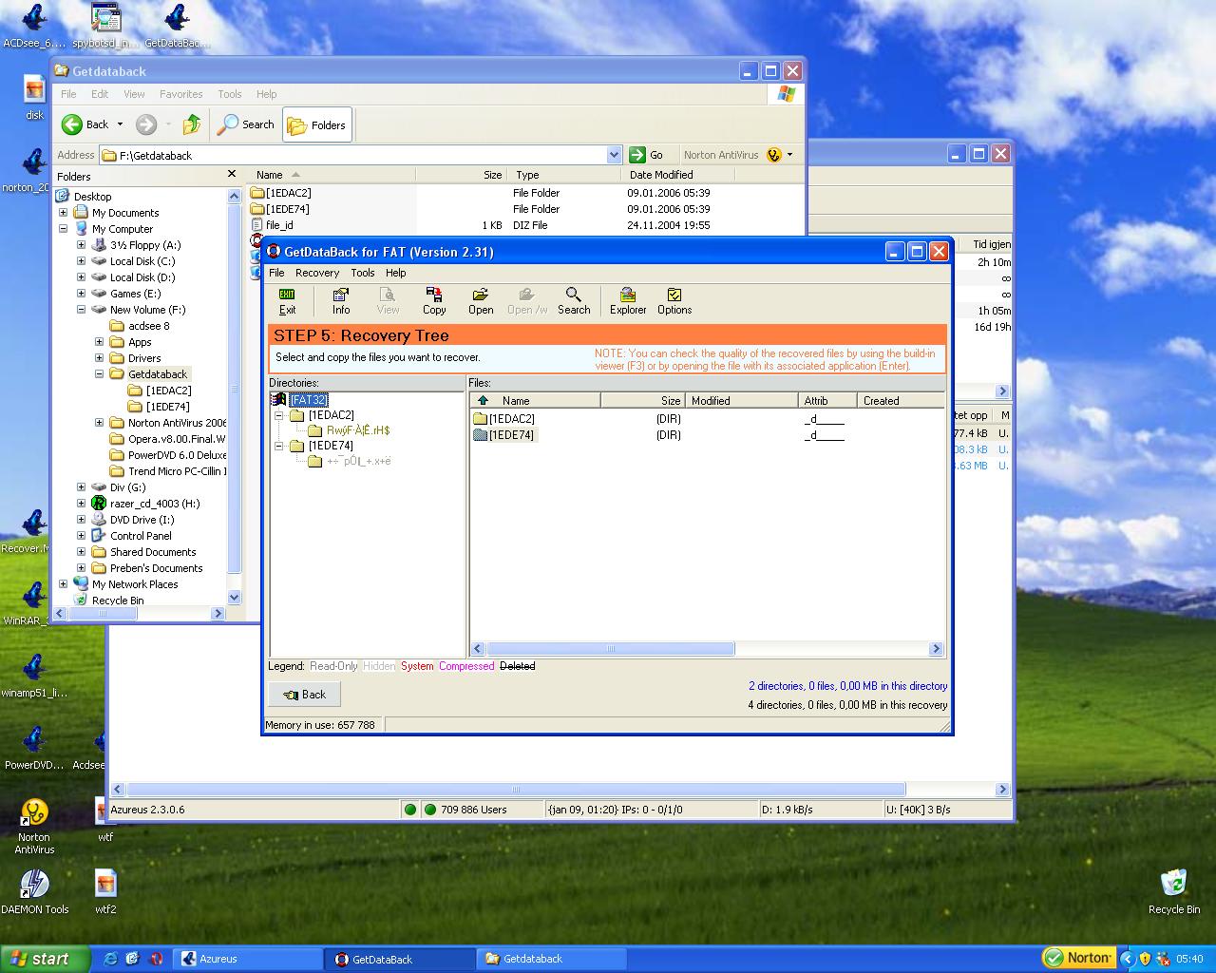Click the Exit toolbar icon in GetDataBack
The image size is (1216, 973).
click(x=287, y=301)
